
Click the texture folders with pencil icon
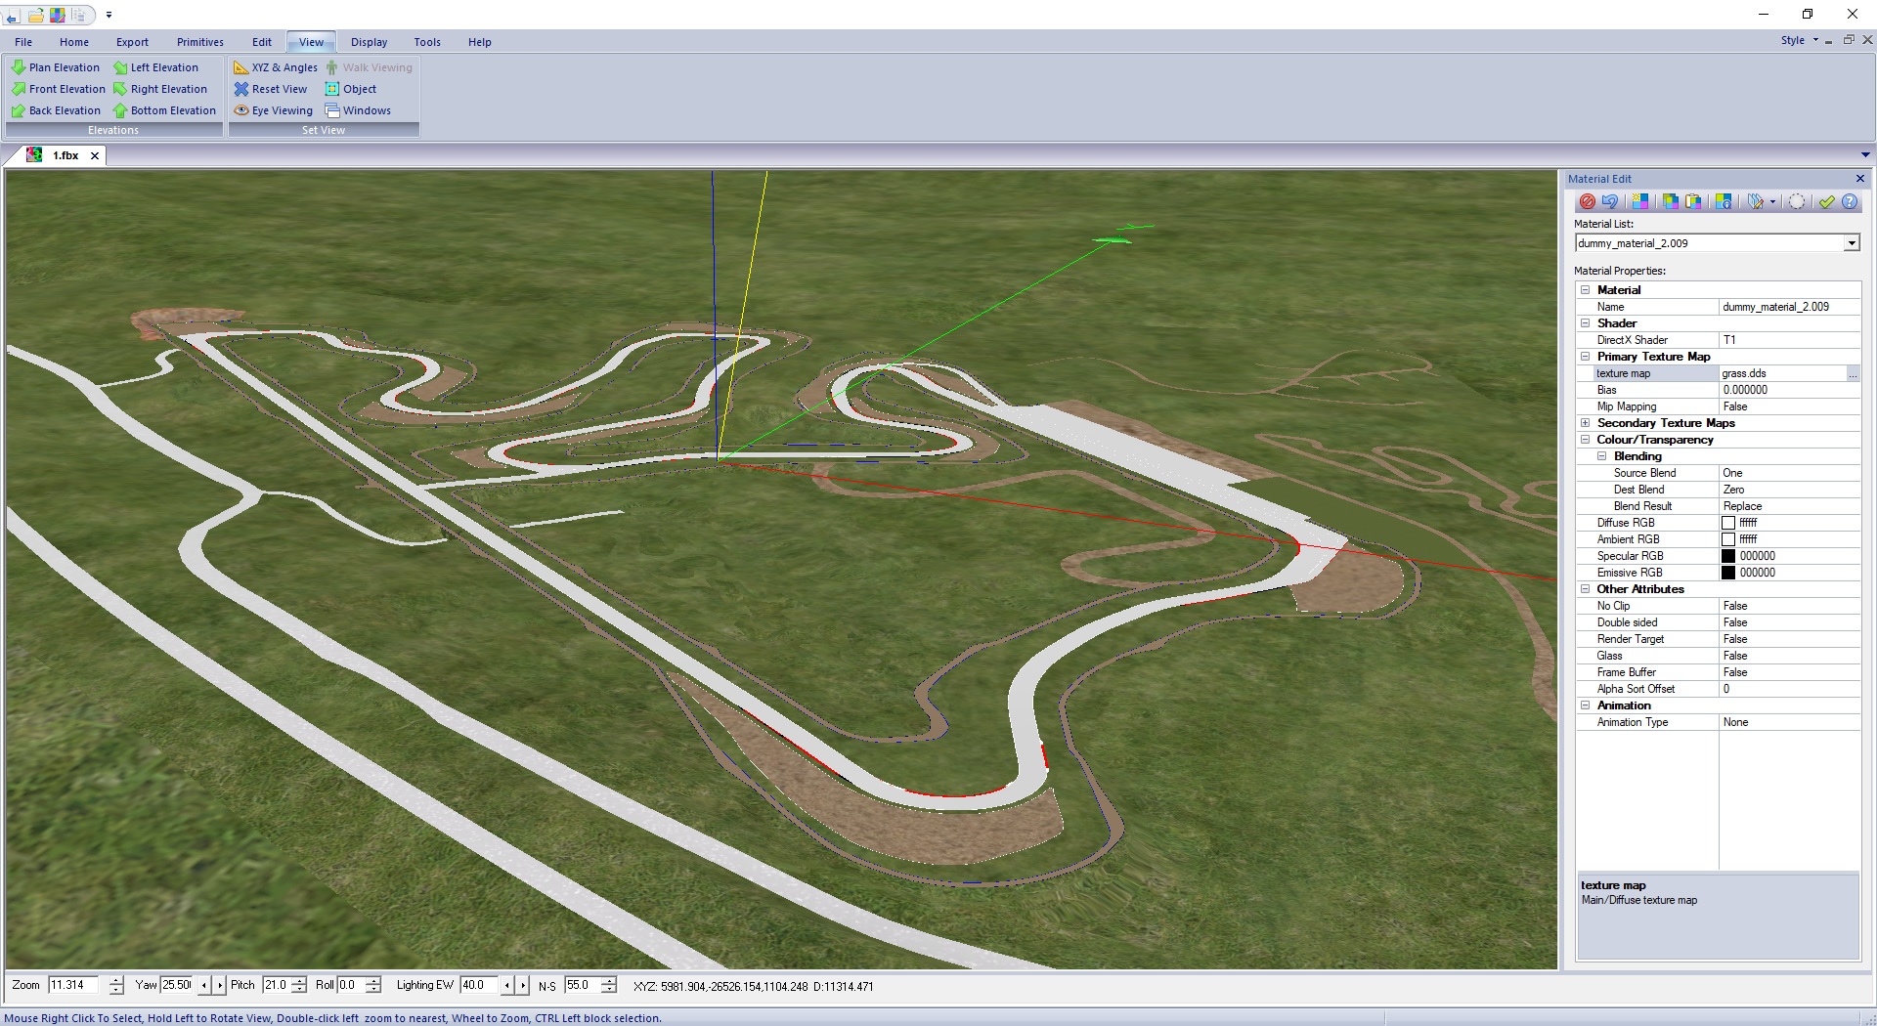point(1756,201)
